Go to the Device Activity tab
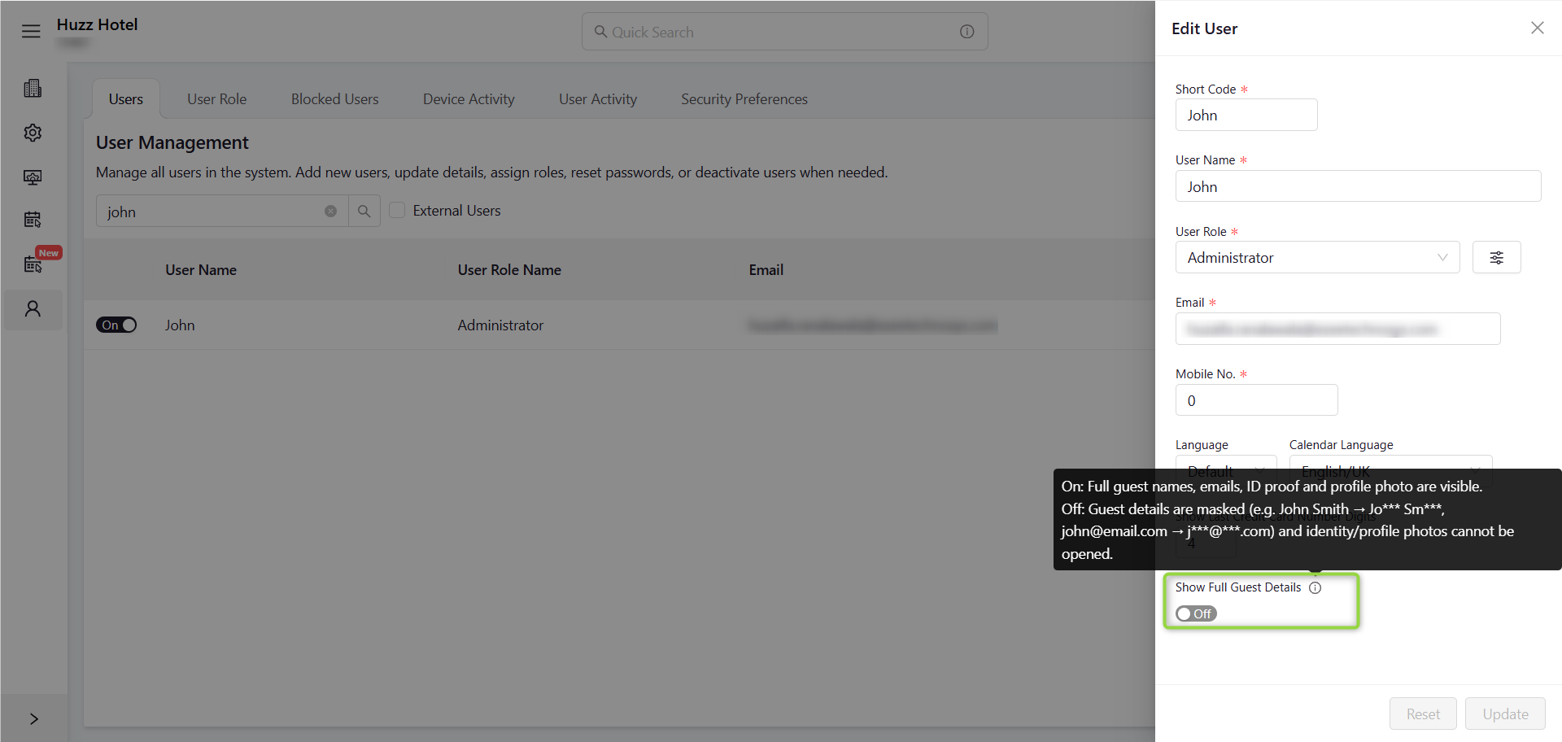The image size is (1562, 742). [469, 99]
